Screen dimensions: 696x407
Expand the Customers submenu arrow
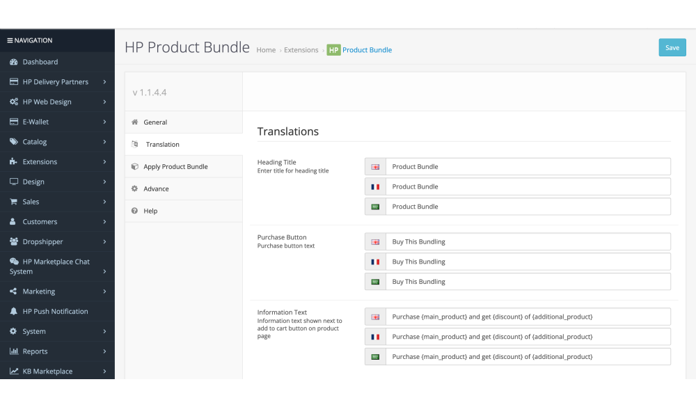tap(104, 222)
